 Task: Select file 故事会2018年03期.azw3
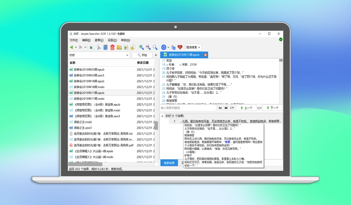click(89, 76)
